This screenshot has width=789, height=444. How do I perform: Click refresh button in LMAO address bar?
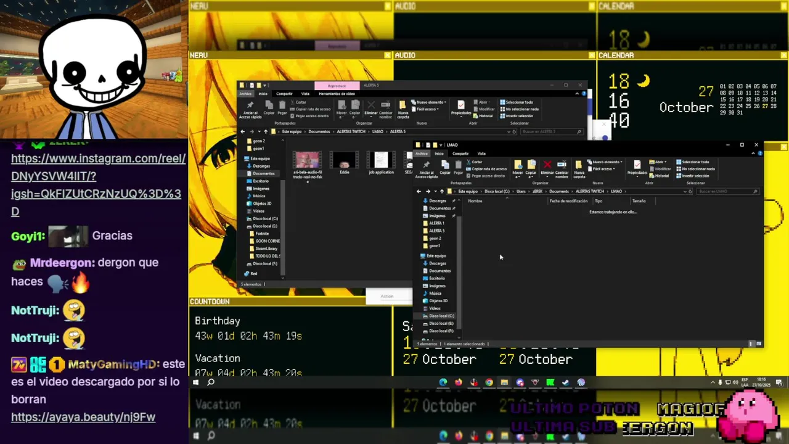(690, 191)
